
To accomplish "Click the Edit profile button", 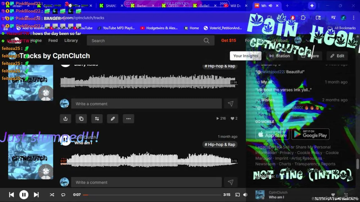I will click(337, 56).
